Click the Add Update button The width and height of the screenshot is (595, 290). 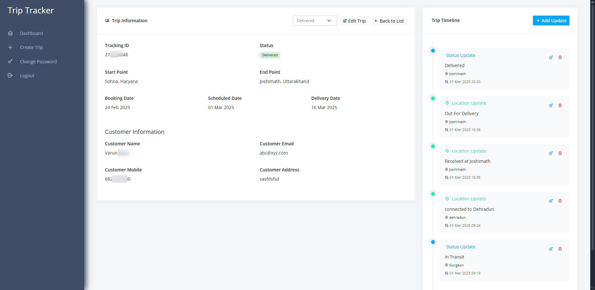click(x=551, y=21)
